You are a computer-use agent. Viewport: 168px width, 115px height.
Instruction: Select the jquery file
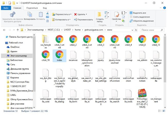101,56
